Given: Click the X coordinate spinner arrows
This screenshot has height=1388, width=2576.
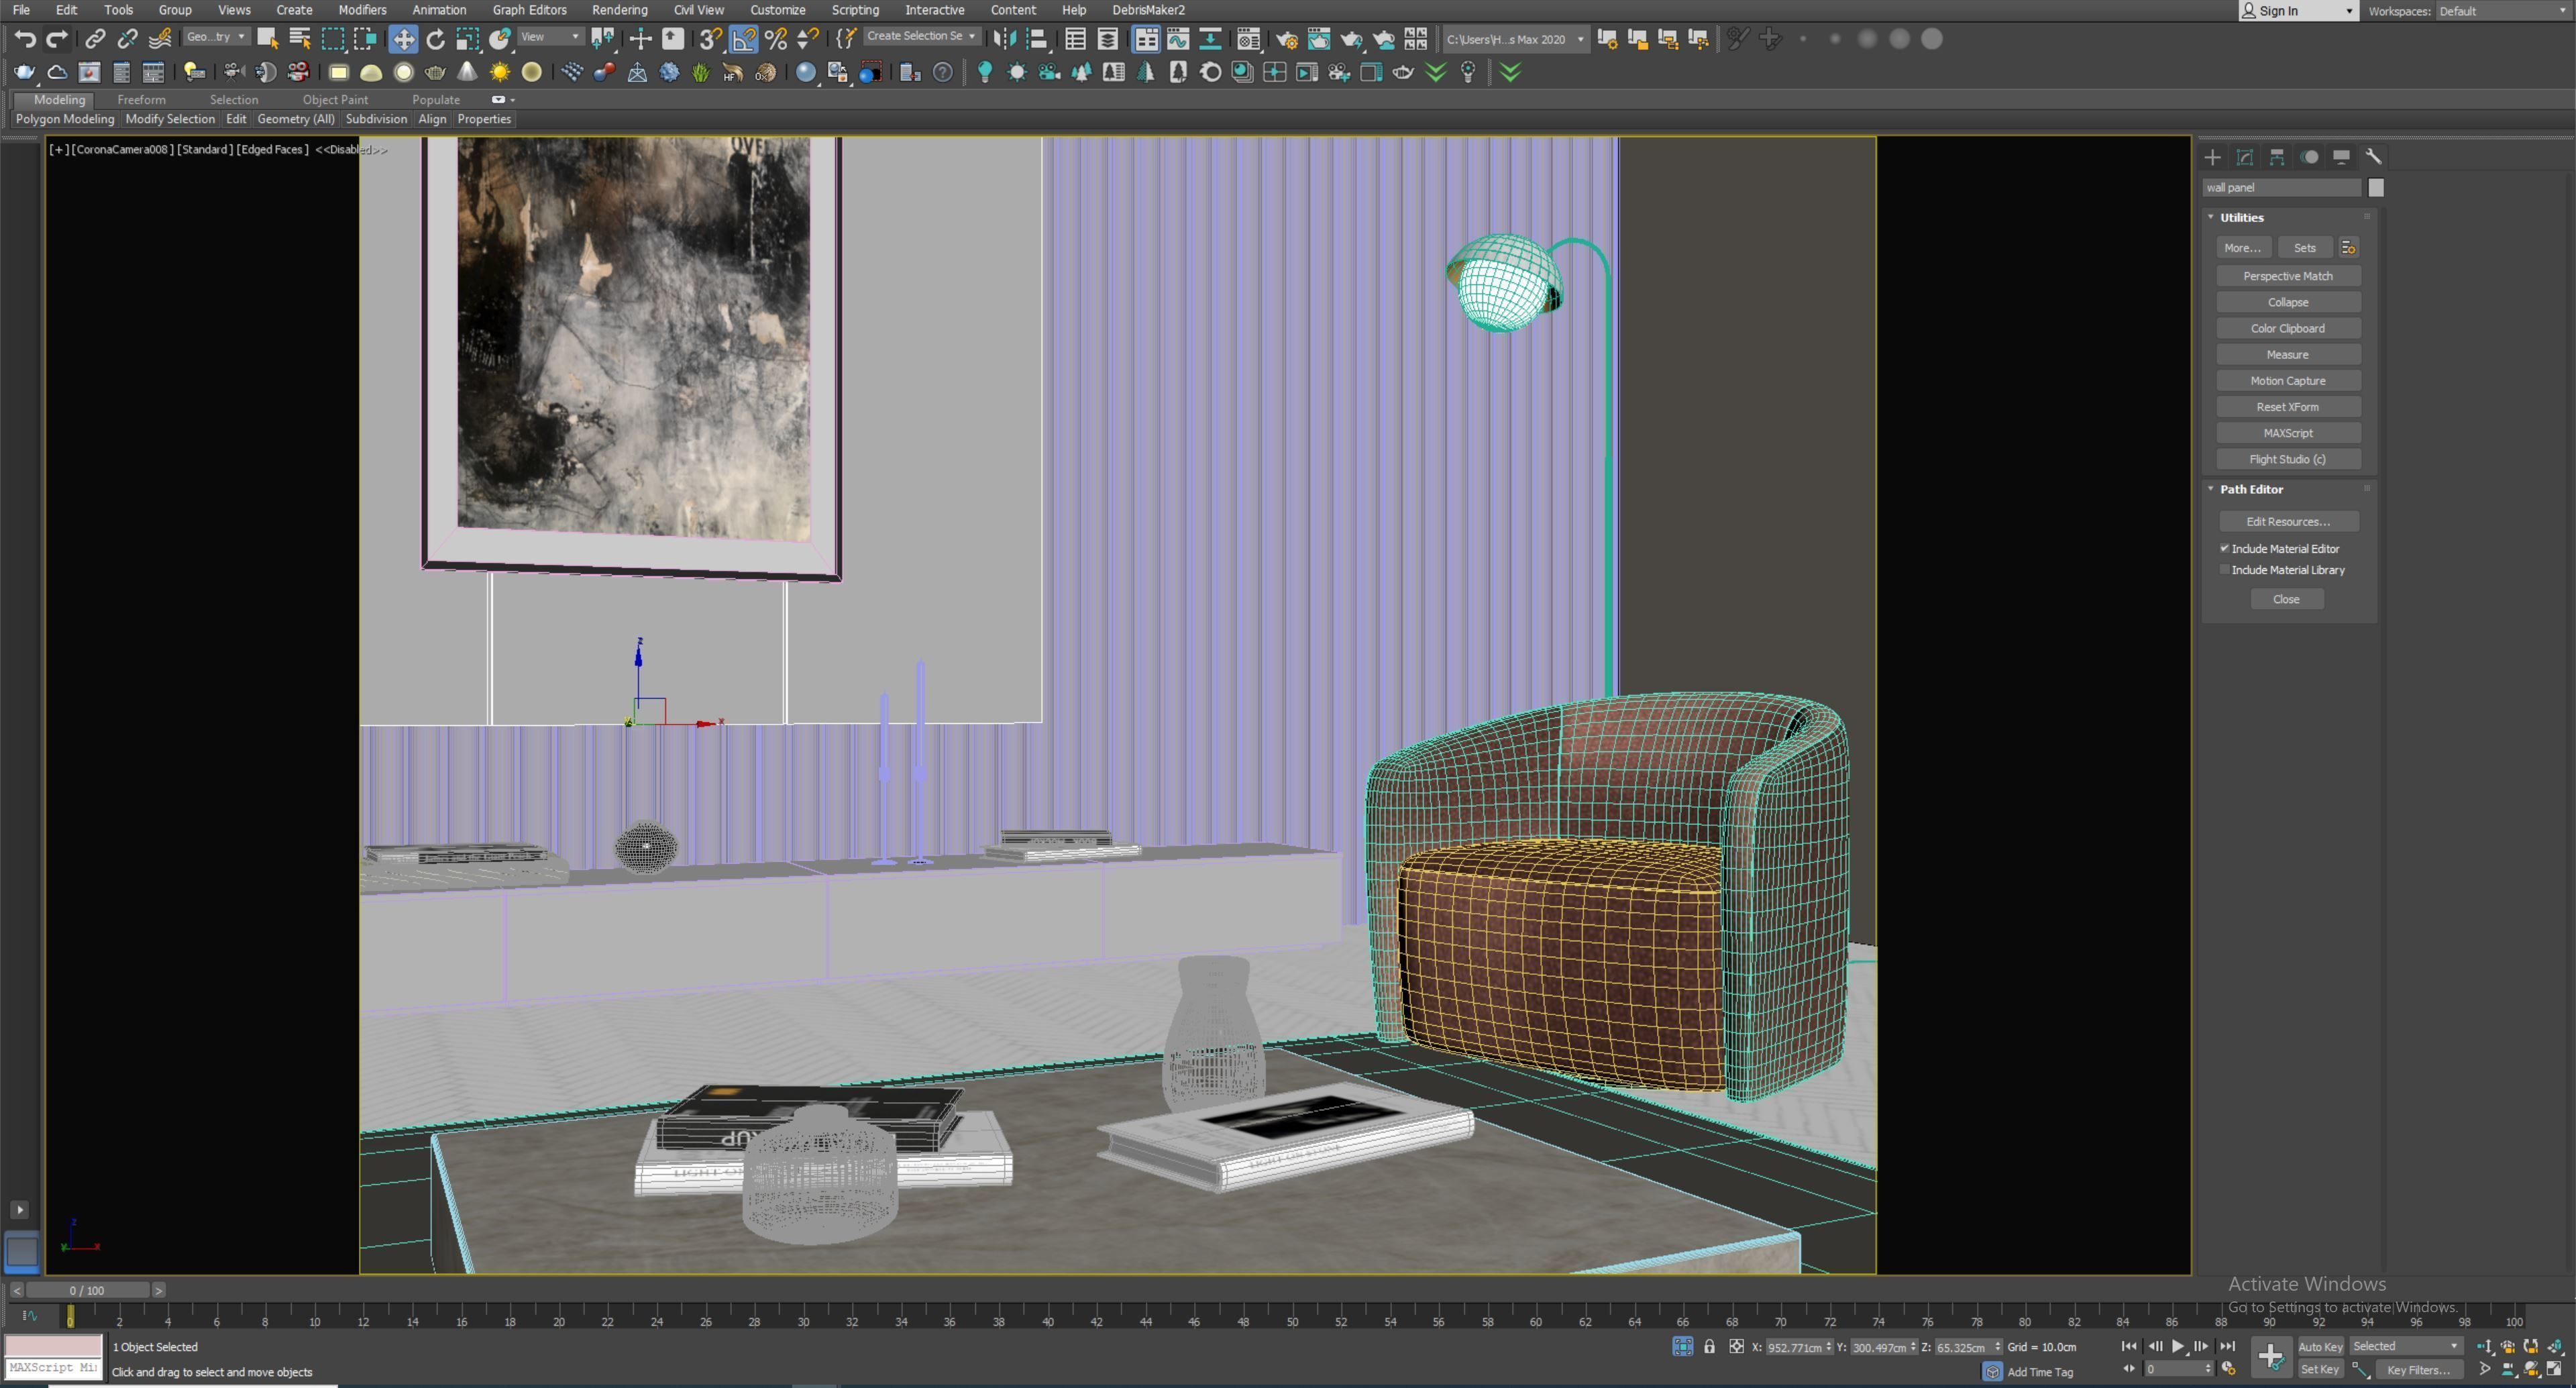Looking at the screenshot, I should click(1828, 1347).
